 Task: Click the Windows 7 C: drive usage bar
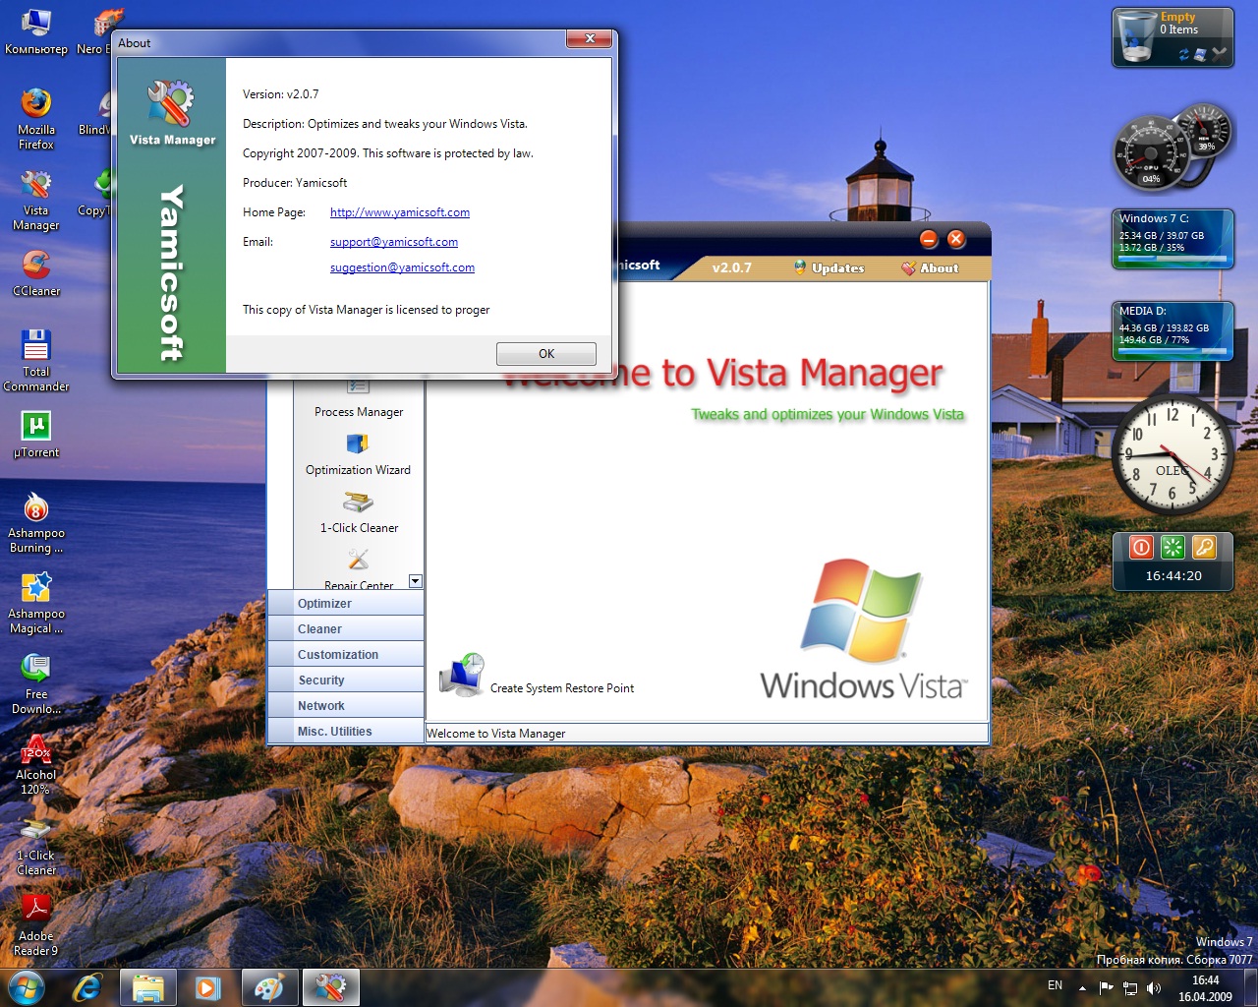click(1172, 260)
